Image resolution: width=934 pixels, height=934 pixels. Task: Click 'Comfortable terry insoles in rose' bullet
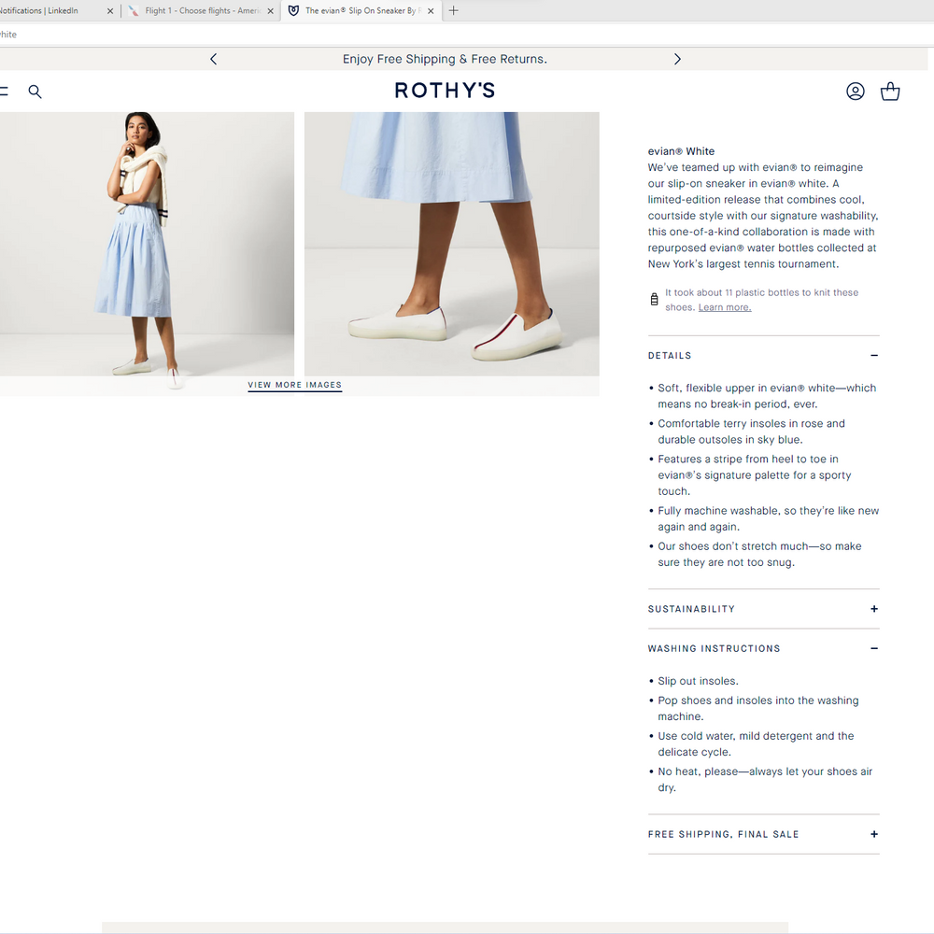(751, 432)
